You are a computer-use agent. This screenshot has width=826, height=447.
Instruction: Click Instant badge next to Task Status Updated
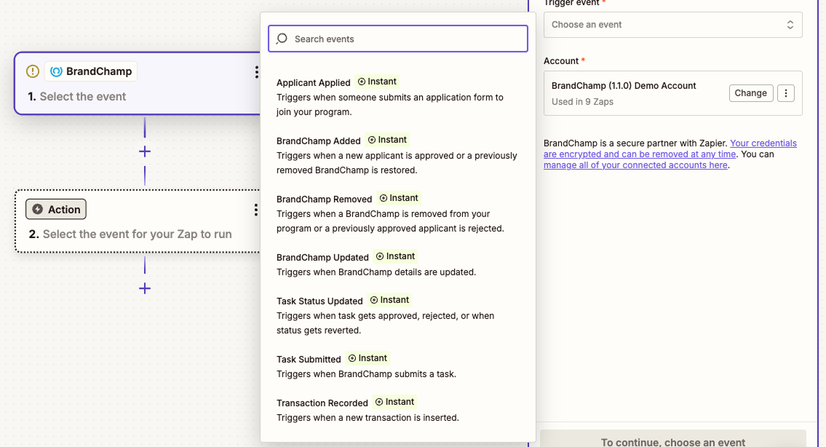pos(390,300)
